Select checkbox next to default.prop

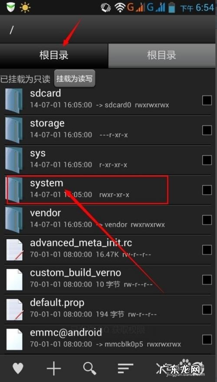[x=207, y=310]
